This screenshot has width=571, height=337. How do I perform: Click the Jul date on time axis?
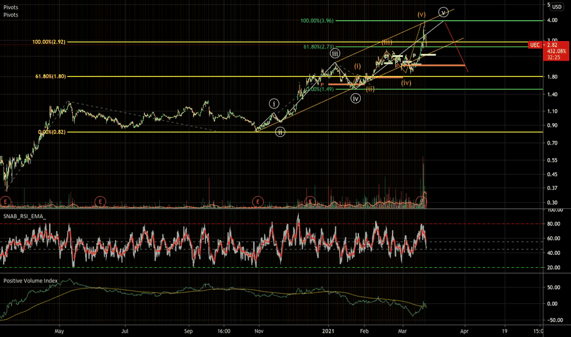pyautogui.click(x=125, y=331)
